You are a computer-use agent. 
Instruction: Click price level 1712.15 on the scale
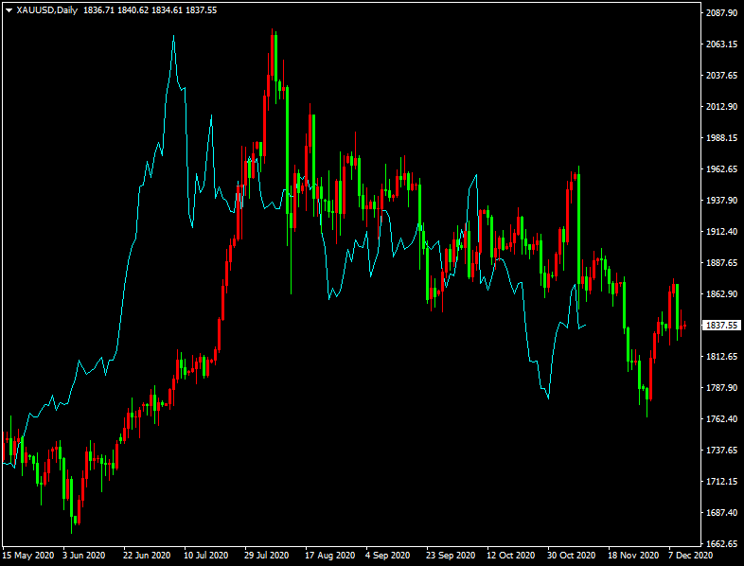[x=721, y=482]
